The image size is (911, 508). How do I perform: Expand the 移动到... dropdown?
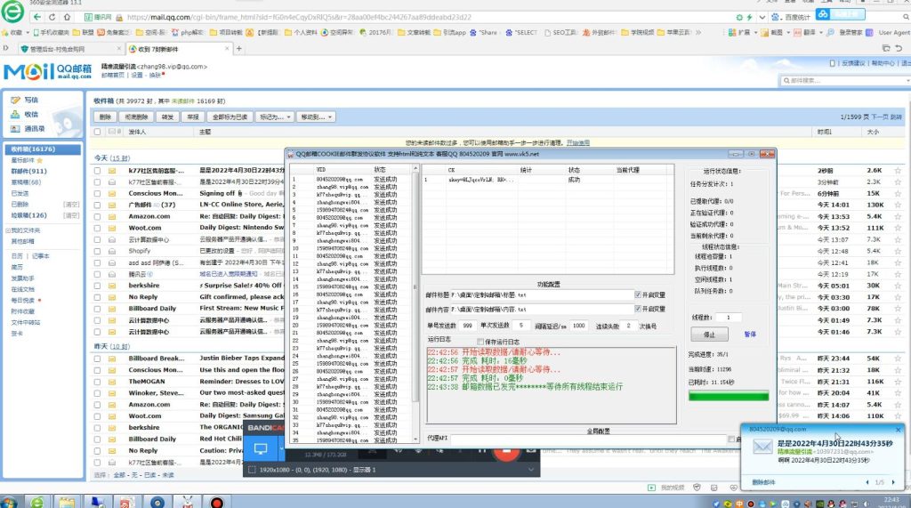point(316,117)
